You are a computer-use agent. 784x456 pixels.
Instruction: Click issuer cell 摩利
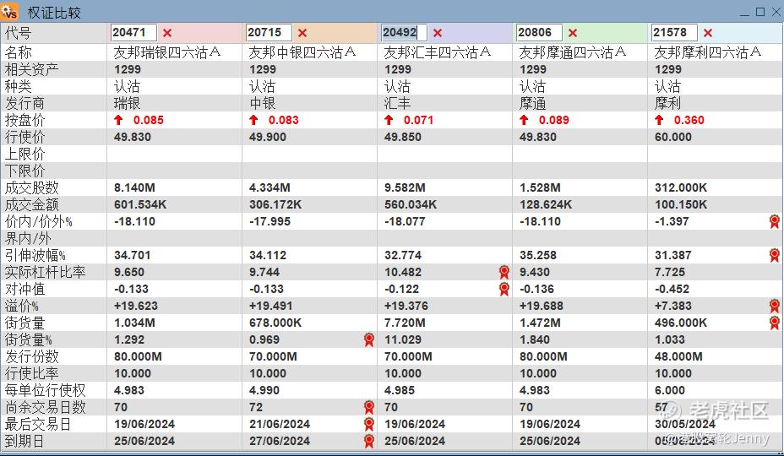click(667, 104)
